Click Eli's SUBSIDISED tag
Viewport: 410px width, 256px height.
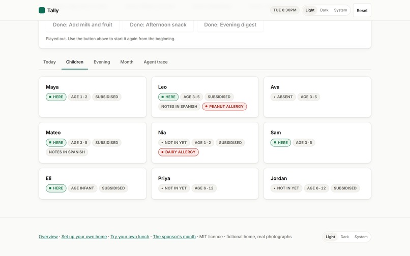pos(113,188)
